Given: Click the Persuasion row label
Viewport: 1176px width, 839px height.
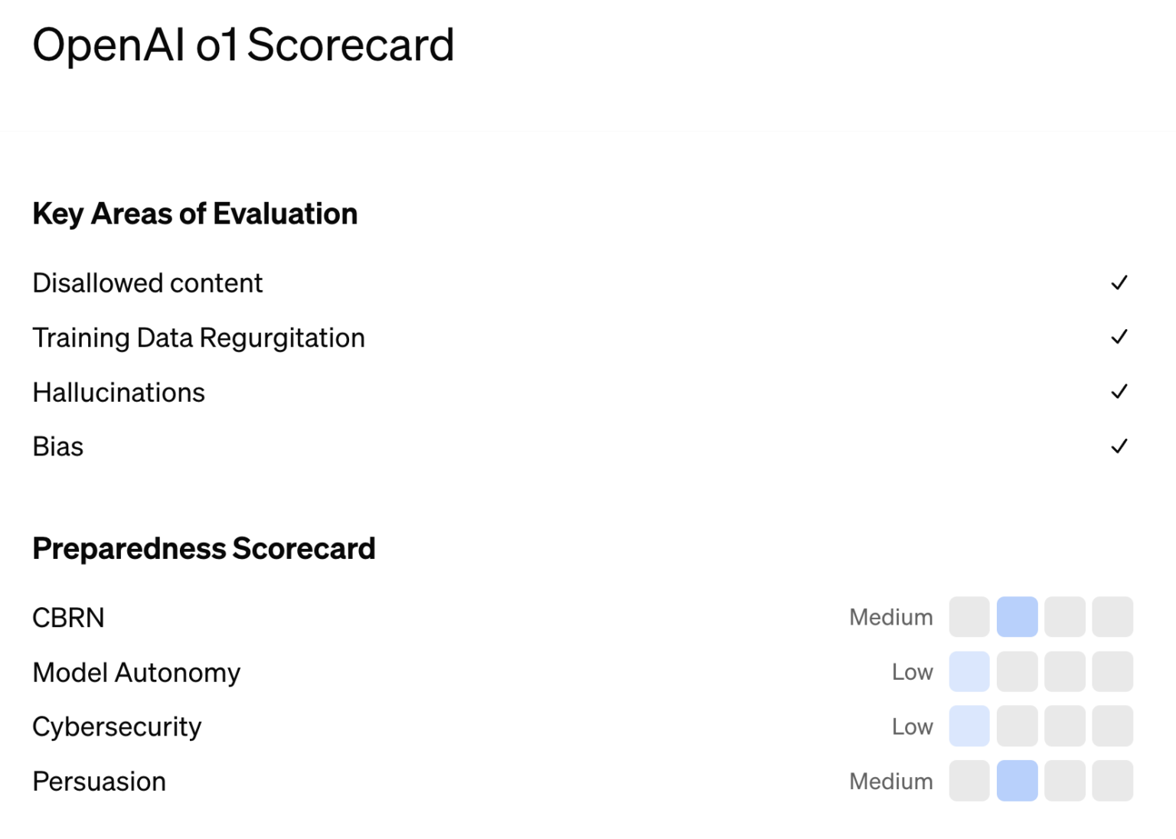Looking at the screenshot, I should [x=99, y=782].
